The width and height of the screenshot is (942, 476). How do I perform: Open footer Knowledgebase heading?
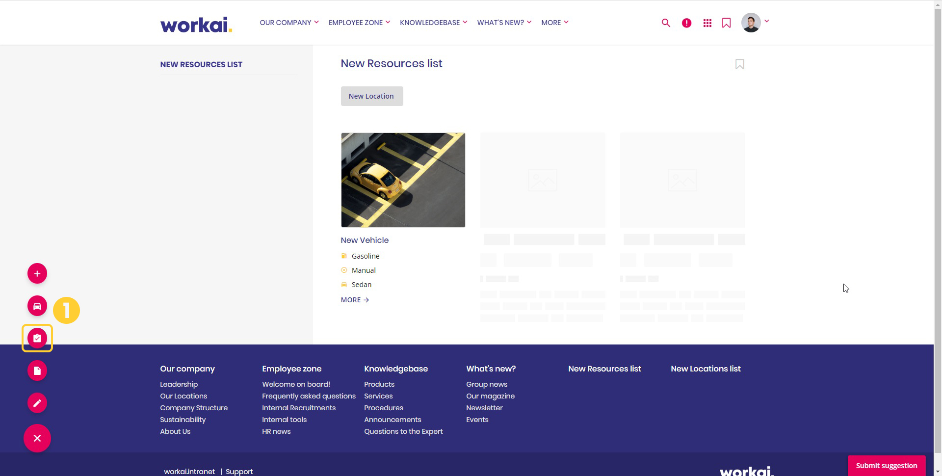[396, 369]
